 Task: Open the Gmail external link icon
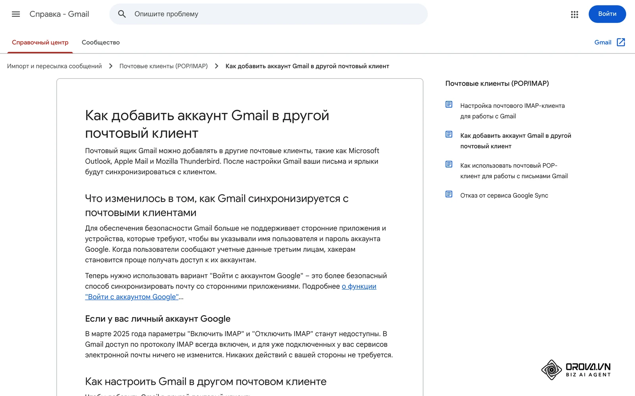[x=621, y=42]
